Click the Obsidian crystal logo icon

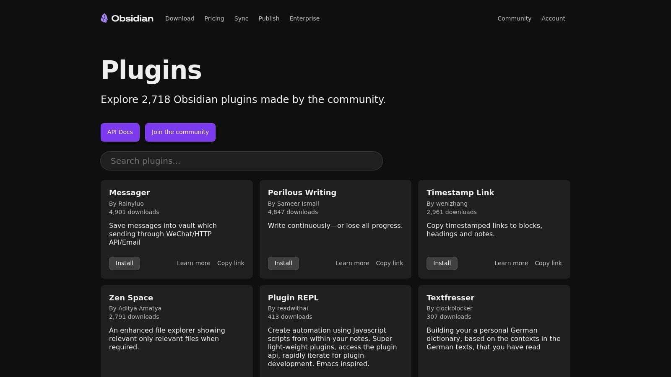click(x=104, y=18)
